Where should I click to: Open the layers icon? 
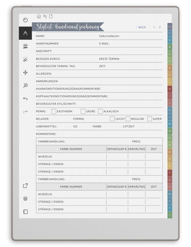point(25,198)
